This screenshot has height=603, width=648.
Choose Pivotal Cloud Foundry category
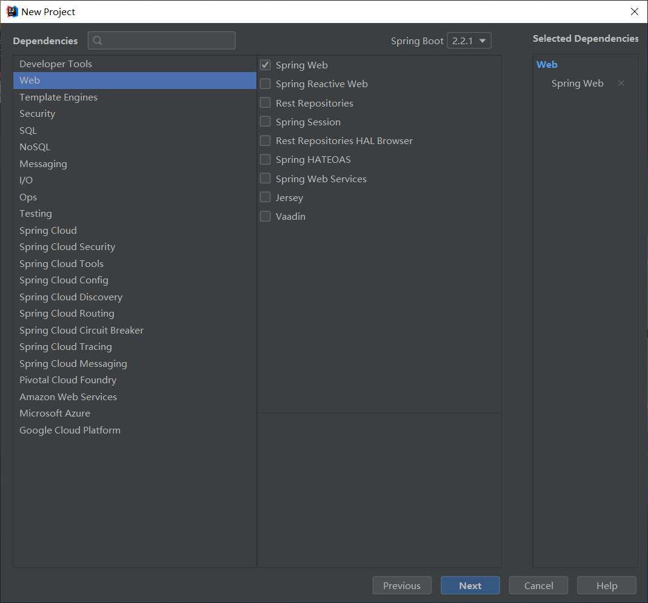(135, 380)
